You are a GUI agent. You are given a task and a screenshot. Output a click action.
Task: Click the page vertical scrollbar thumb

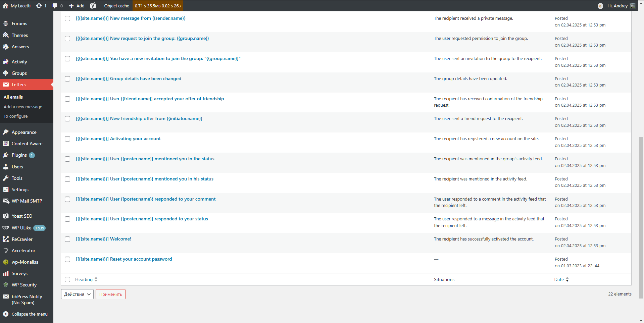(641, 217)
